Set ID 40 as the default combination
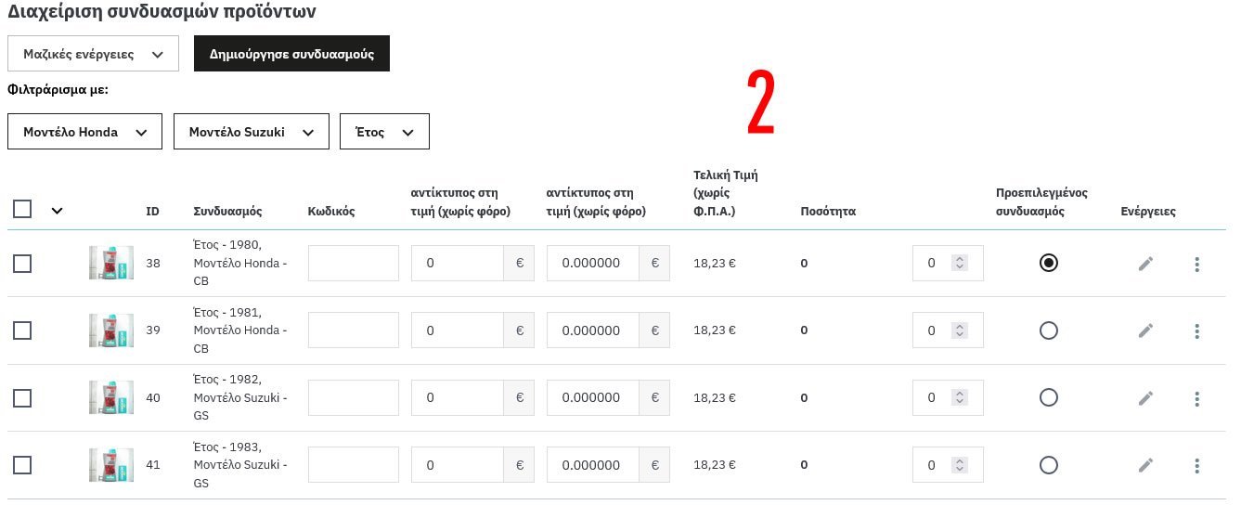Image resolution: width=1241 pixels, height=531 pixels. (1048, 397)
